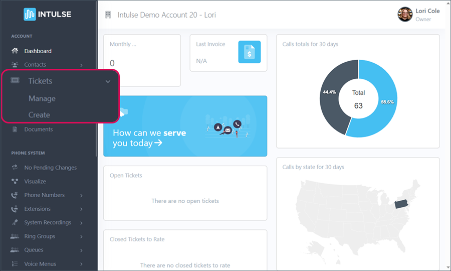Open the No Pending Changes item

[x=50, y=168]
